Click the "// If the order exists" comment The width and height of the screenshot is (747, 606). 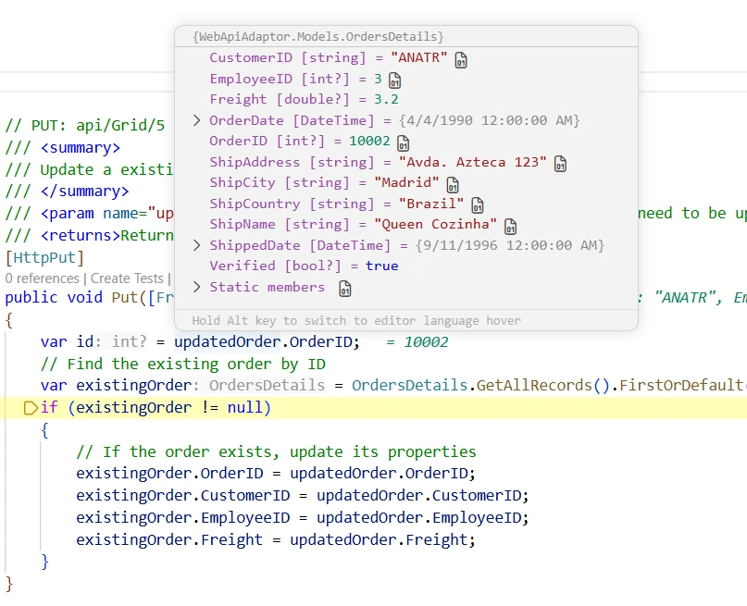coord(276,451)
